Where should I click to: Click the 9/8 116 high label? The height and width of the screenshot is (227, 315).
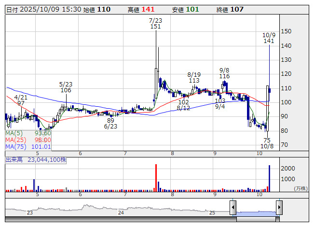(224, 73)
